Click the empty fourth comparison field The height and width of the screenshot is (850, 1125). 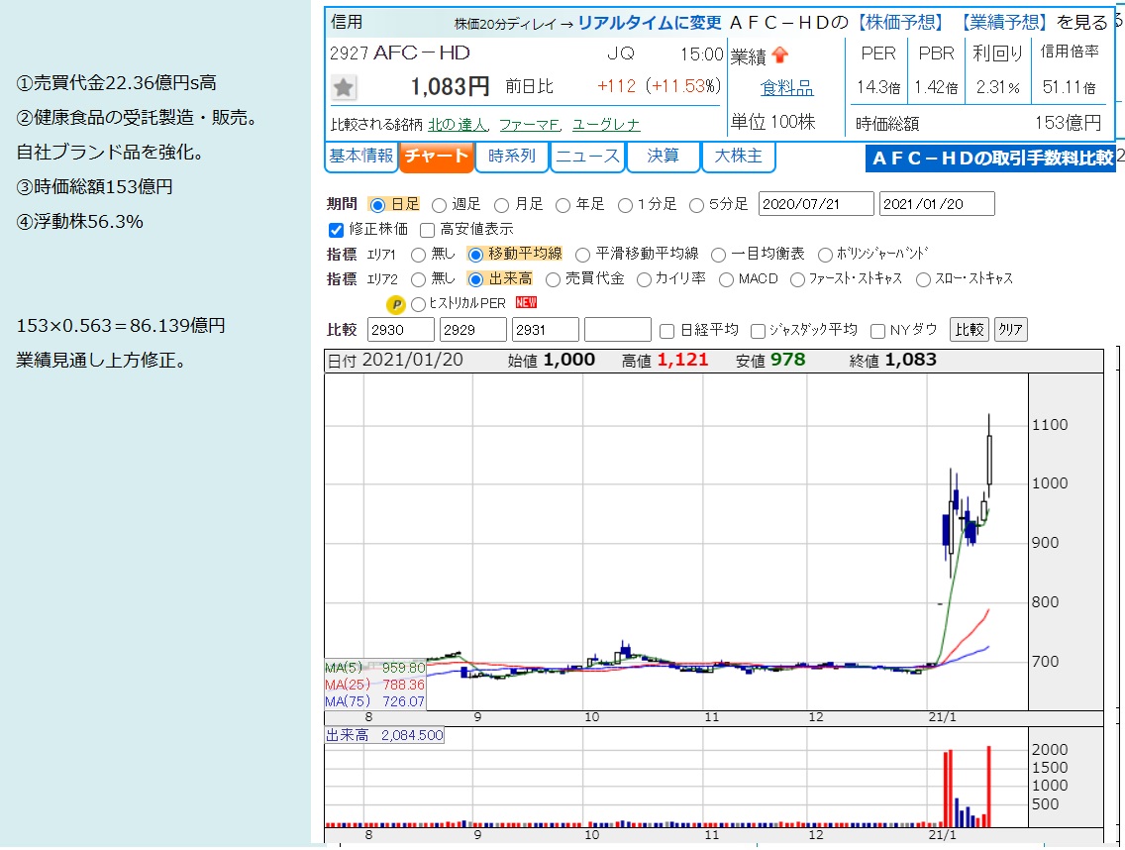(618, 330)
